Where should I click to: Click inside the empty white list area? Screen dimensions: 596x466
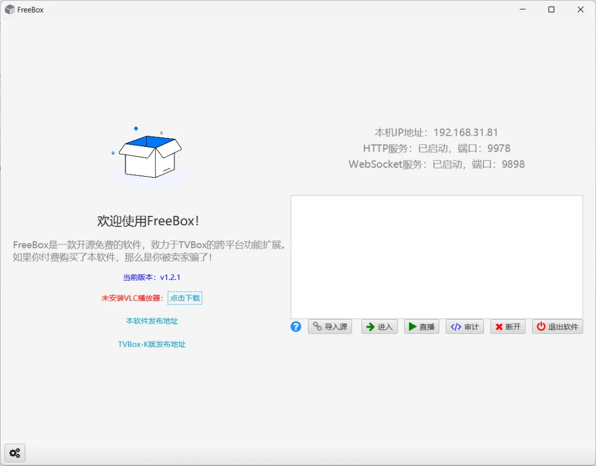tap(437, 257)
